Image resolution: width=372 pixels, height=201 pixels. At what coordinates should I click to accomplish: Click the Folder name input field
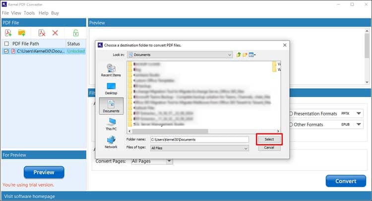(x=199, y=140)
